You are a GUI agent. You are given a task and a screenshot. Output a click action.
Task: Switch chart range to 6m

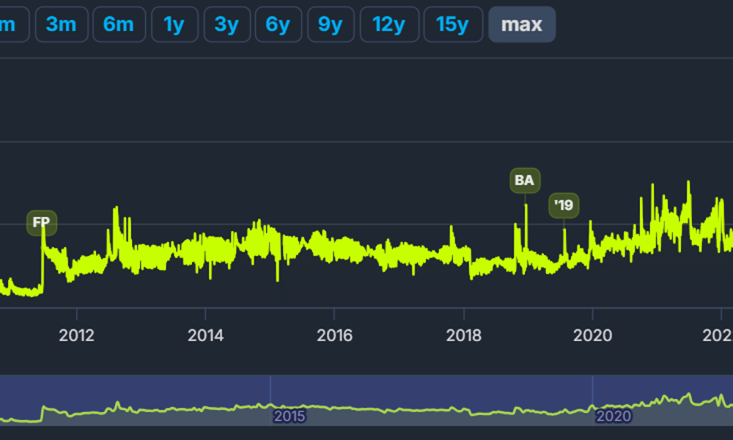(x=119, y=25)
